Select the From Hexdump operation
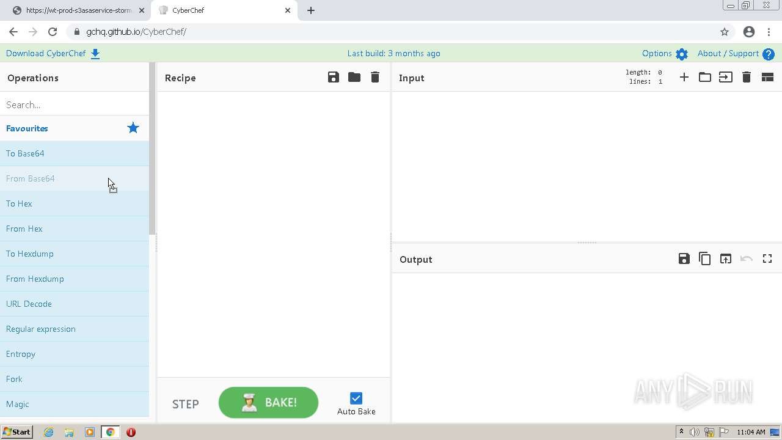This screenshot has width=782, height=440. (x=74, y=279)
